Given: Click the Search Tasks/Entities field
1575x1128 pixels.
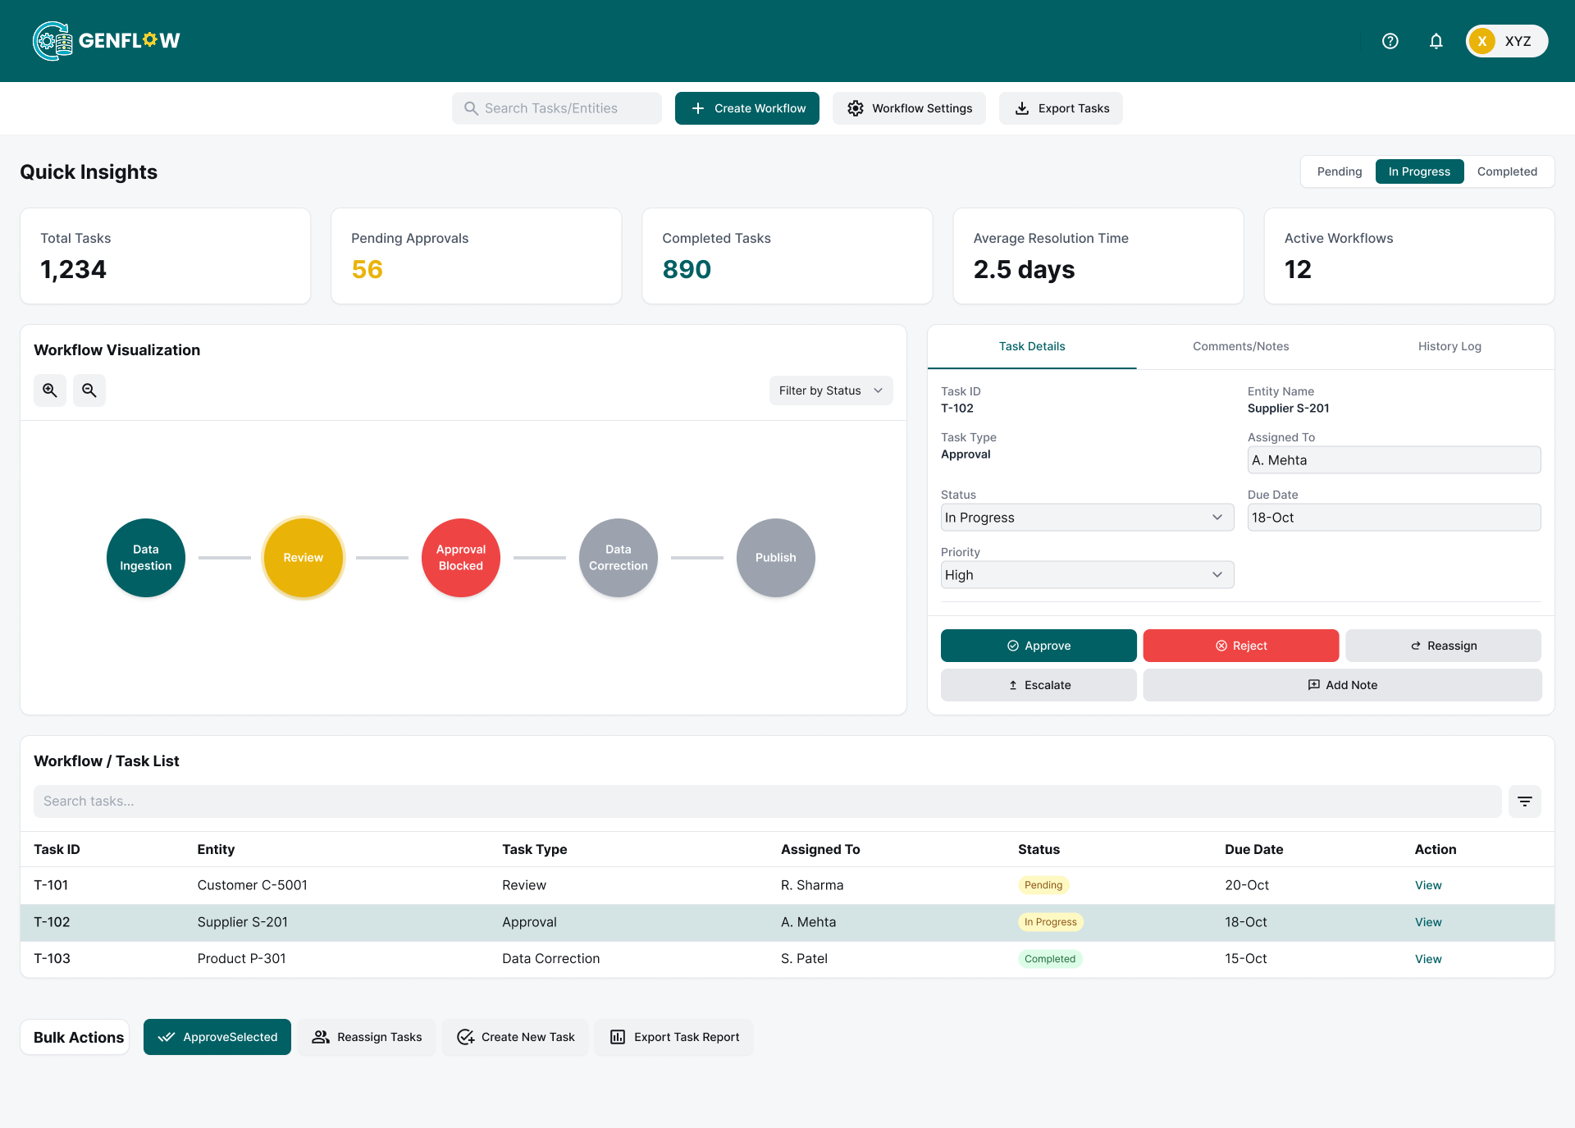Looking at the screenshot, I should (x=557, y=108).
